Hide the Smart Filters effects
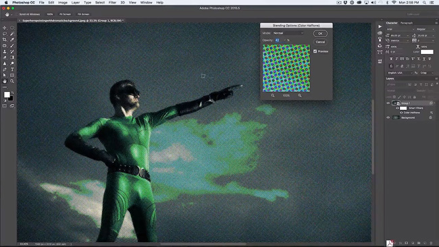 coord(397,108)
